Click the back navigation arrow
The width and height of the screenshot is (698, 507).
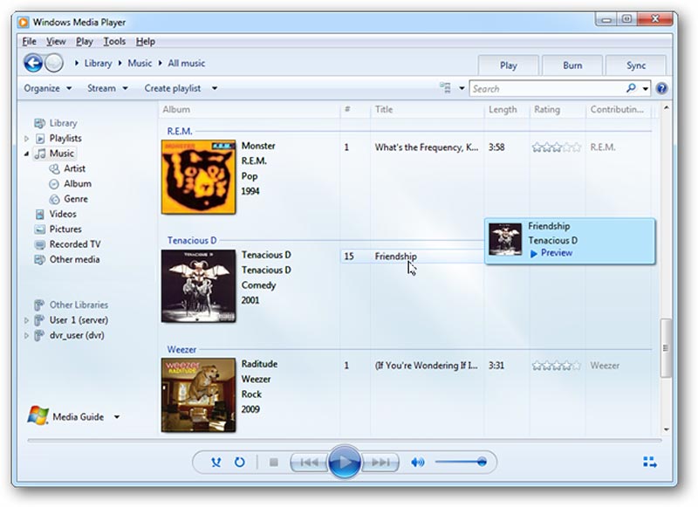[33, 63]
